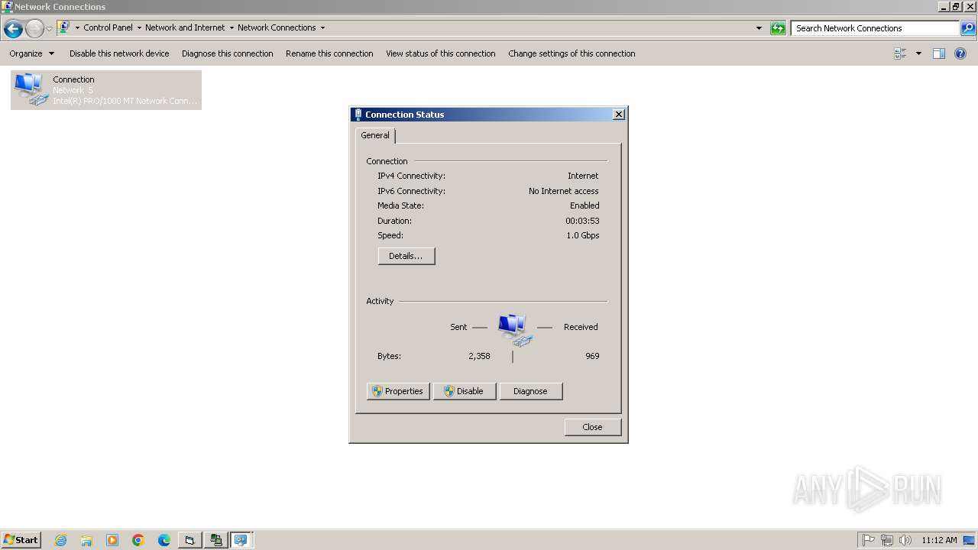Open the address bar history dropdown
The width and height of the screenshot is (978, 550).
759,28
